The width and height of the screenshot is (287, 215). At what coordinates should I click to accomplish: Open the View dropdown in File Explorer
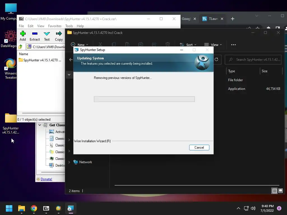213,45
